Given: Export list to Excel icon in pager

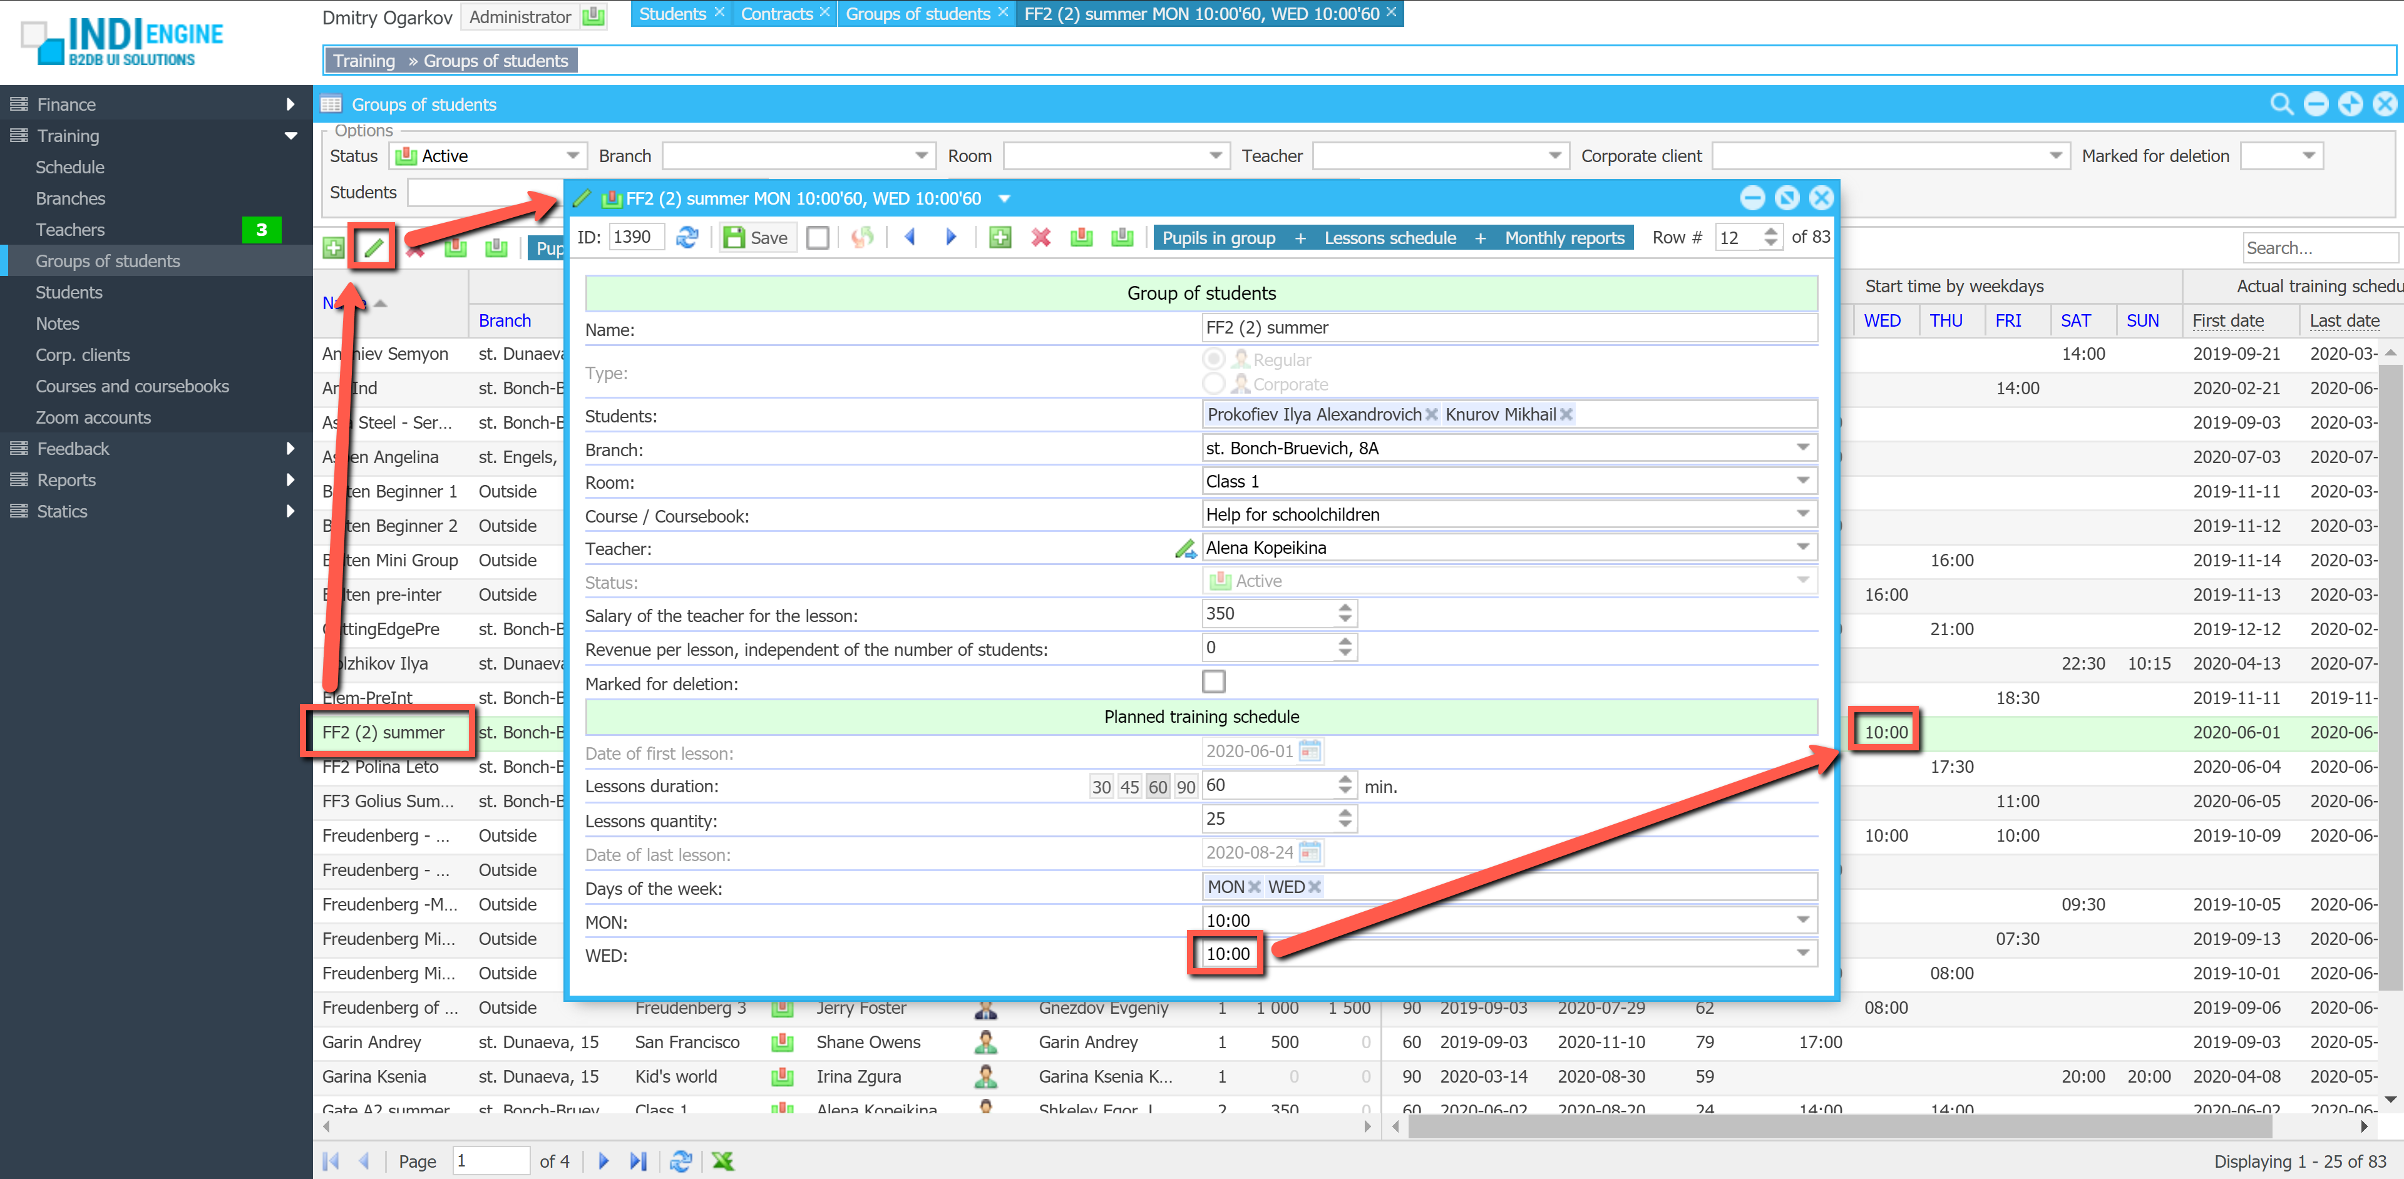Looking at the screenshot, I should [x=722, y=1161].
